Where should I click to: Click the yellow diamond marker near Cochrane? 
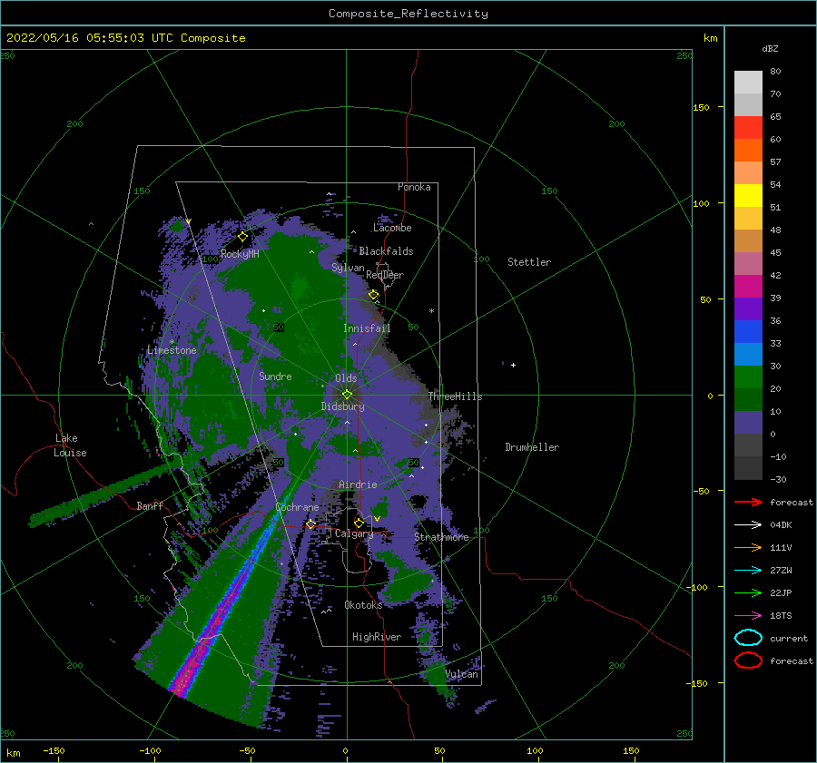311,524
